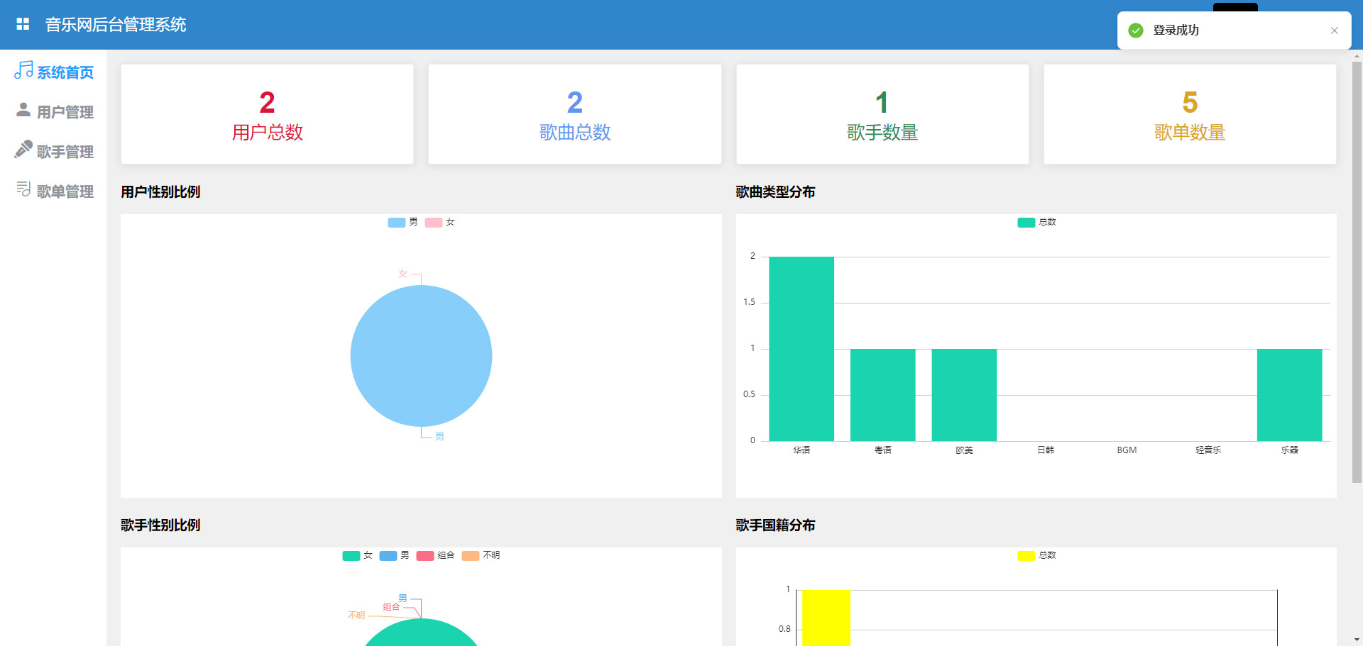Click the microphone icon for 歌手管理
This screenshot has height=646, width=1363.
[x=23, y=149]
